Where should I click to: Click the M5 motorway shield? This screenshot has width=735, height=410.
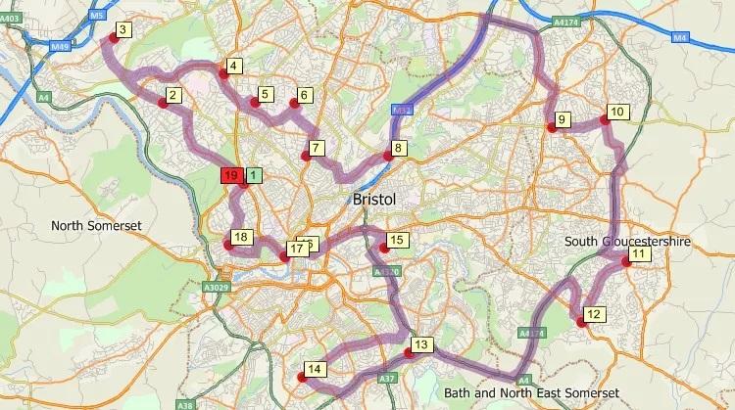click(97, 16)
